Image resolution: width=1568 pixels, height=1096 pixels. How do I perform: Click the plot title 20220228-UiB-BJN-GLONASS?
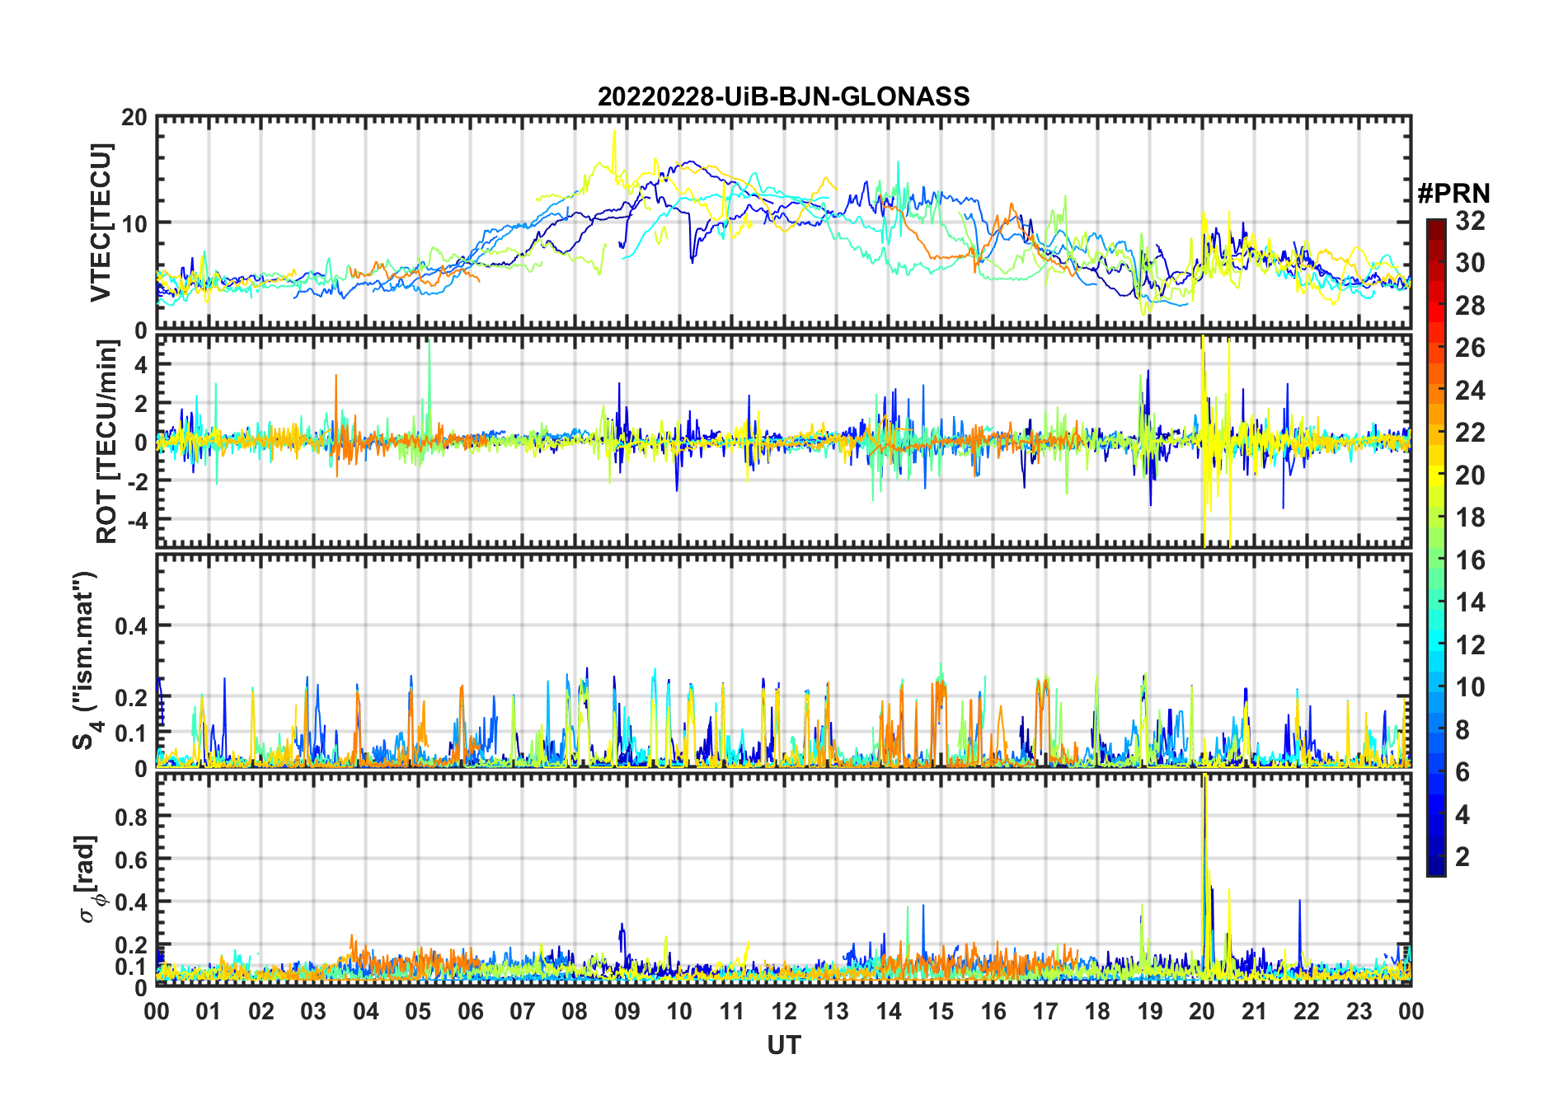click(x=783, y=97)
